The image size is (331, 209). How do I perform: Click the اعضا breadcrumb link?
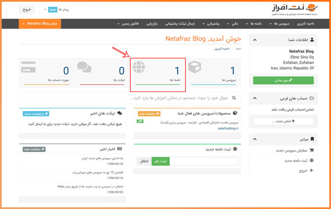click(238, 49)
